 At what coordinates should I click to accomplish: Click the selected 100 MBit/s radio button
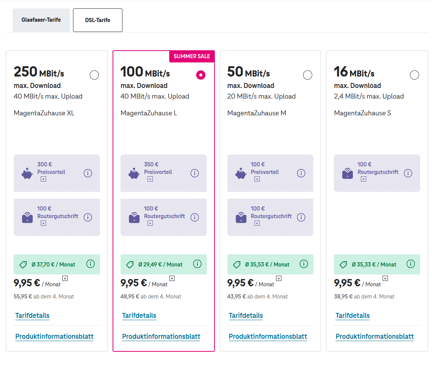point(201,75)
